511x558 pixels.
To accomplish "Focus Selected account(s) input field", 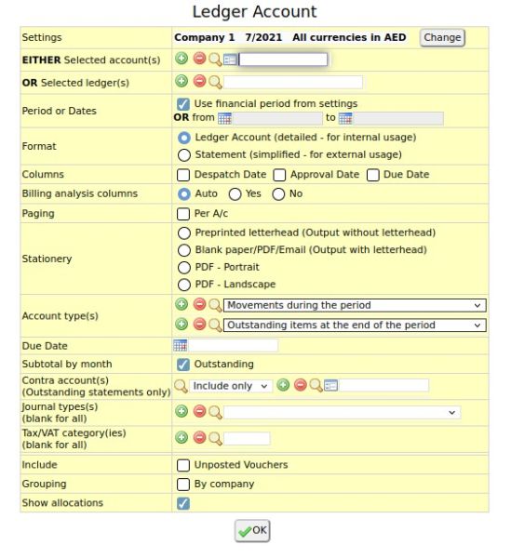I will [283, 60].
